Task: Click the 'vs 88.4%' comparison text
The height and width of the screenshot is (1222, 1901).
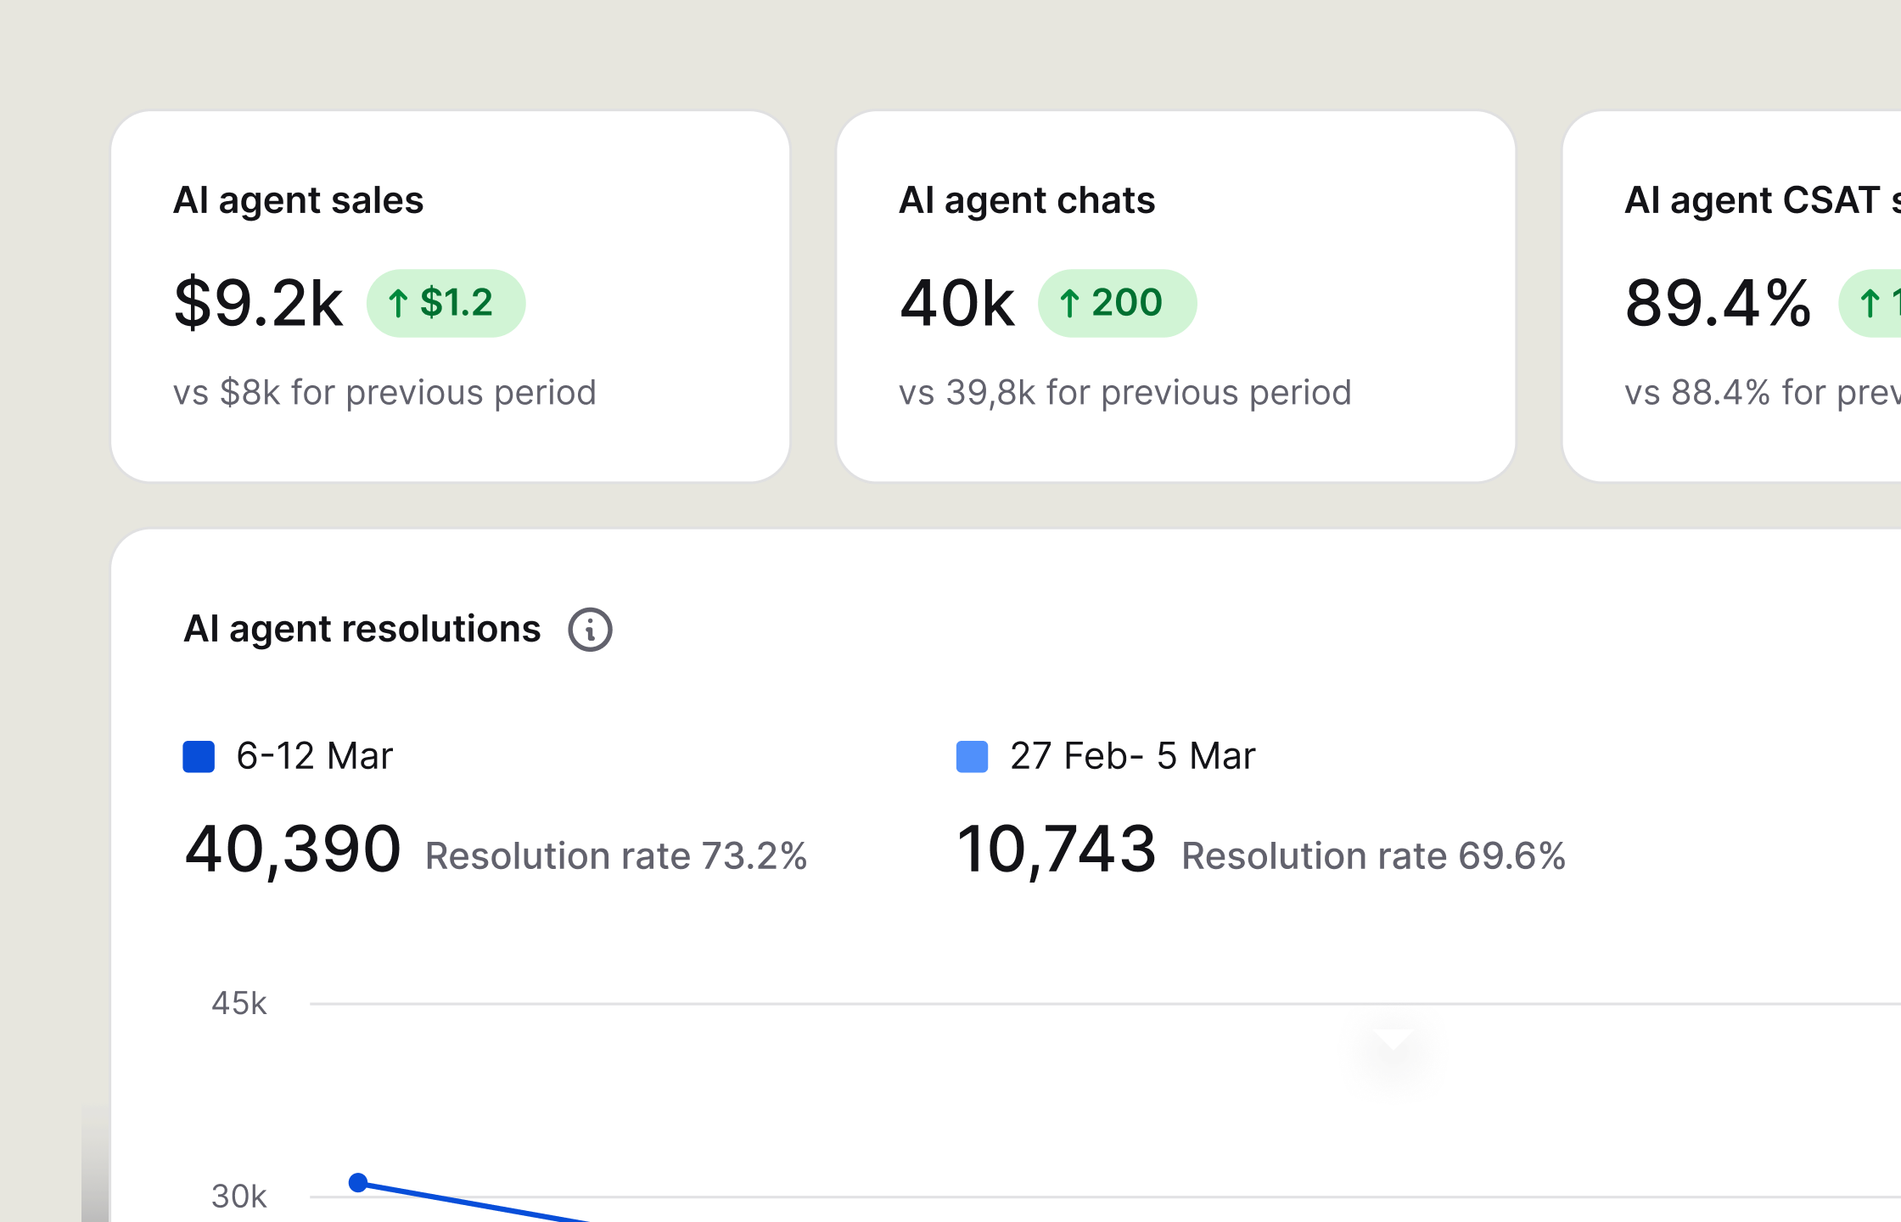Action: click(1762, 393)
